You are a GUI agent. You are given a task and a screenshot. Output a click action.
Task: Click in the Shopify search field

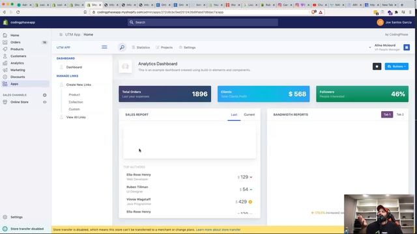tap(203, 22)
